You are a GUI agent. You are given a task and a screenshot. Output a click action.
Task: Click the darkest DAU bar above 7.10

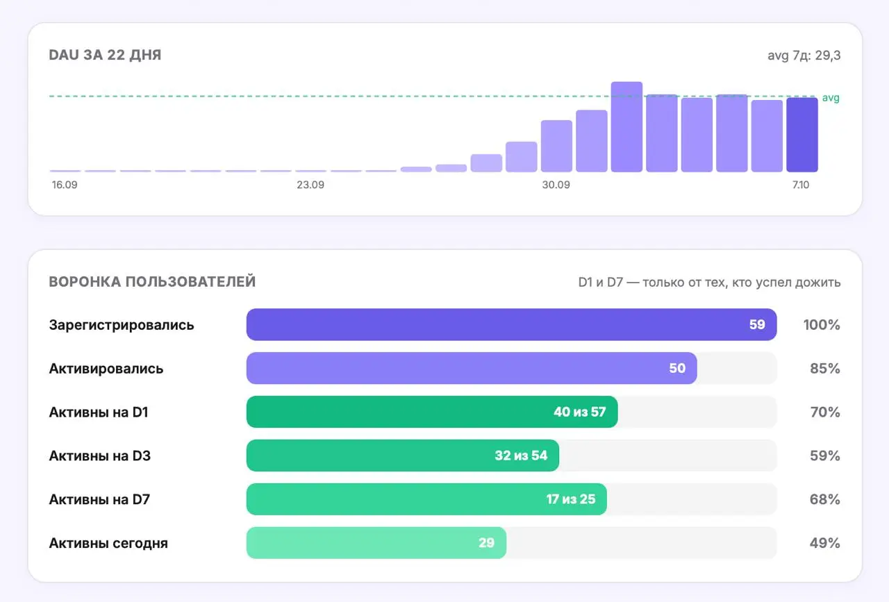pos(802,135)
